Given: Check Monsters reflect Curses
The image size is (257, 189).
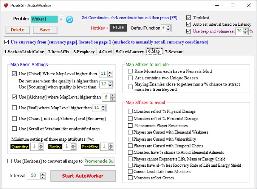Looking at the screenshot, I should 130,178.
